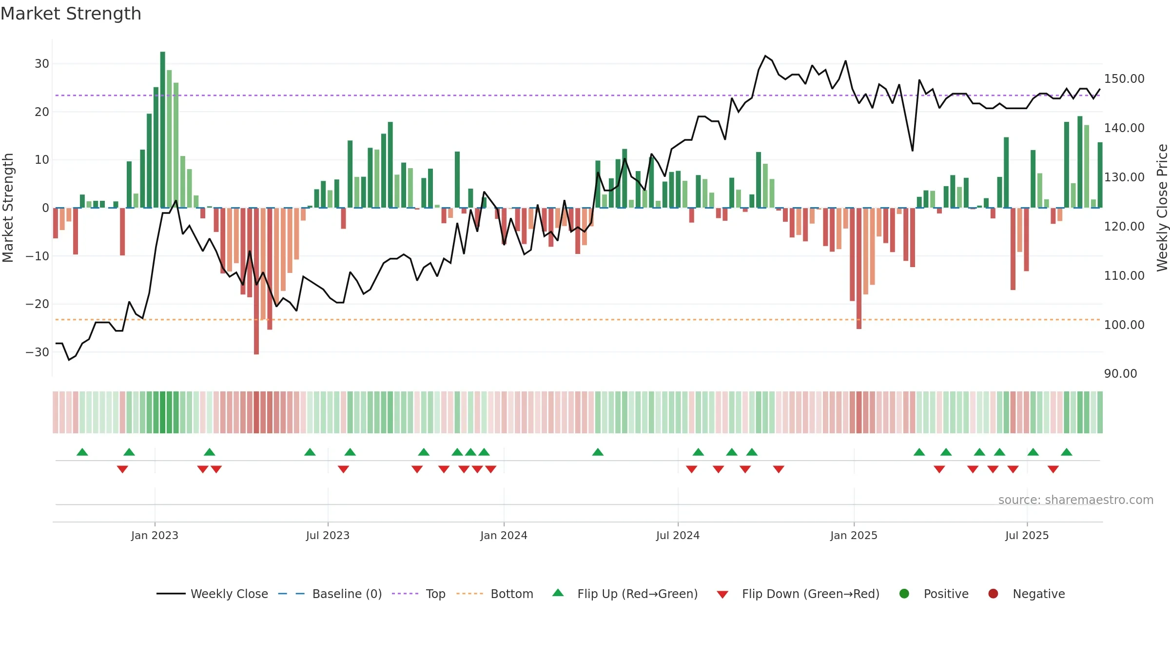
Task: Toggle Flip Down (Green→Red) legend entry
Action: 798,594
